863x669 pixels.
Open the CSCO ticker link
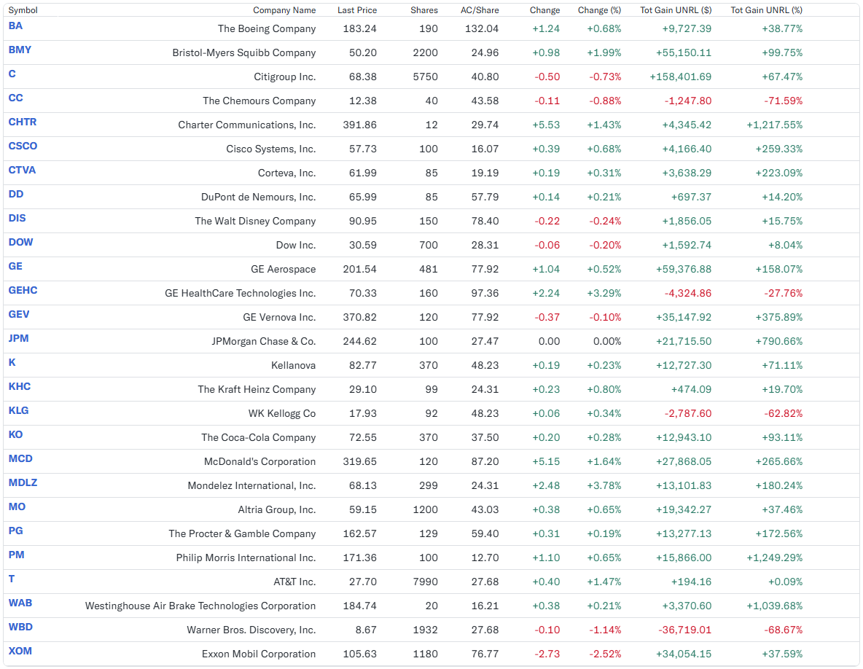click(x=23, y=146)
